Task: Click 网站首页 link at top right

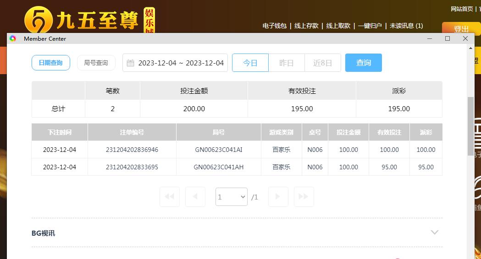Action: pos(462,9)
